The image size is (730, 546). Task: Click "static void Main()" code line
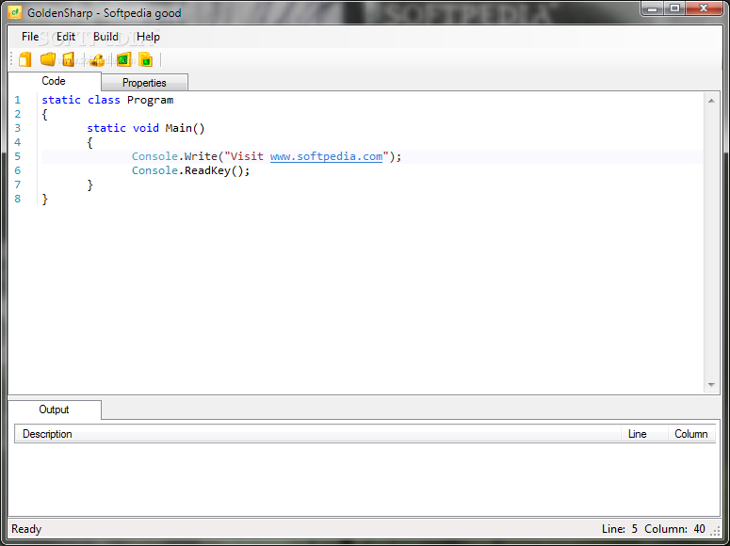click(146, 128)
